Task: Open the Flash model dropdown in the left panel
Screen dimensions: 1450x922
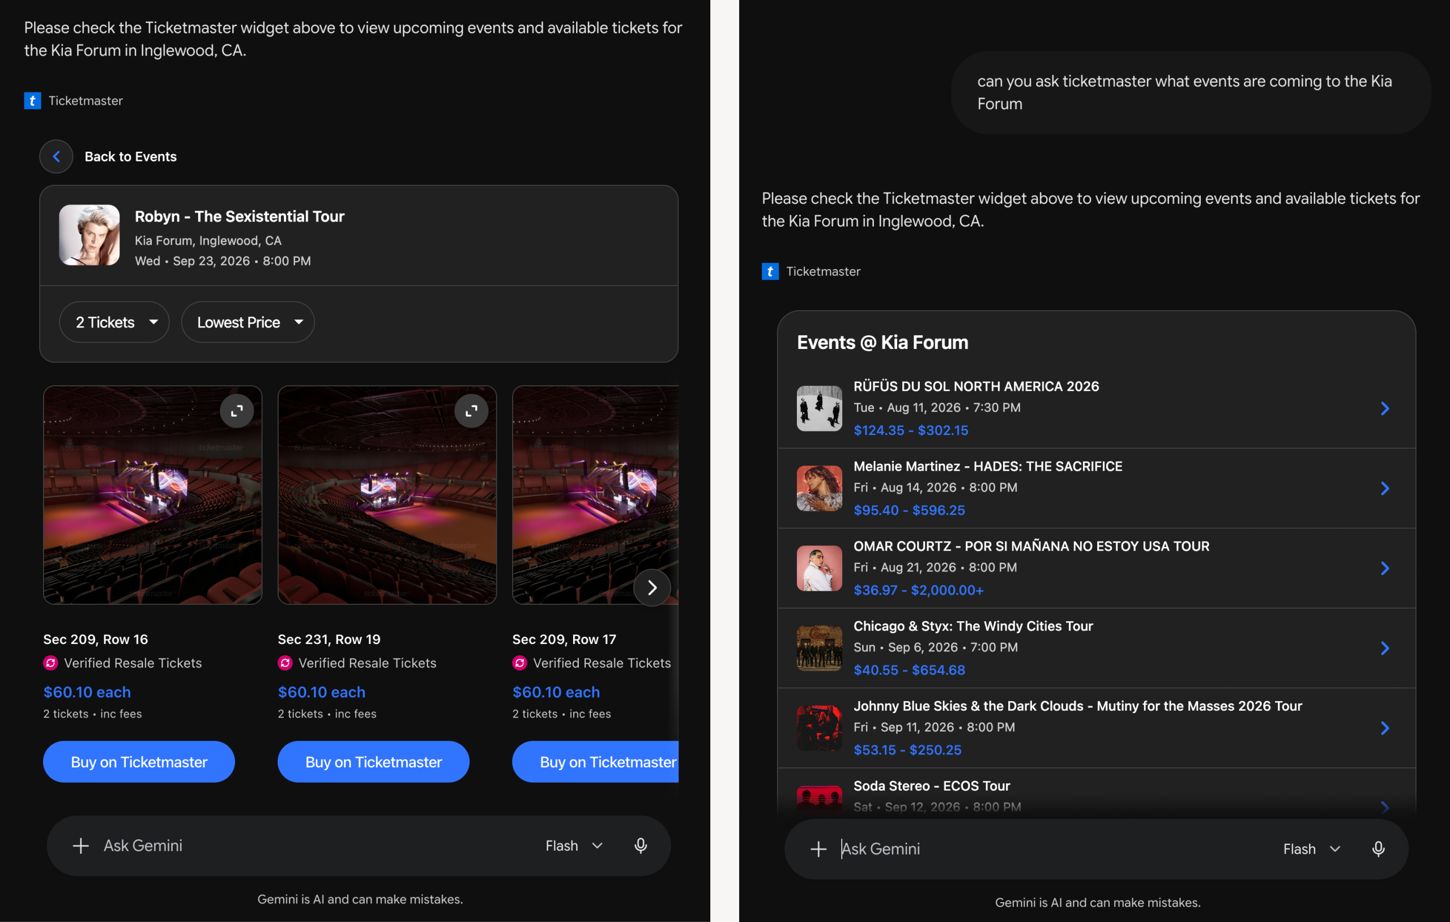Action: click(x=574, y=846)
